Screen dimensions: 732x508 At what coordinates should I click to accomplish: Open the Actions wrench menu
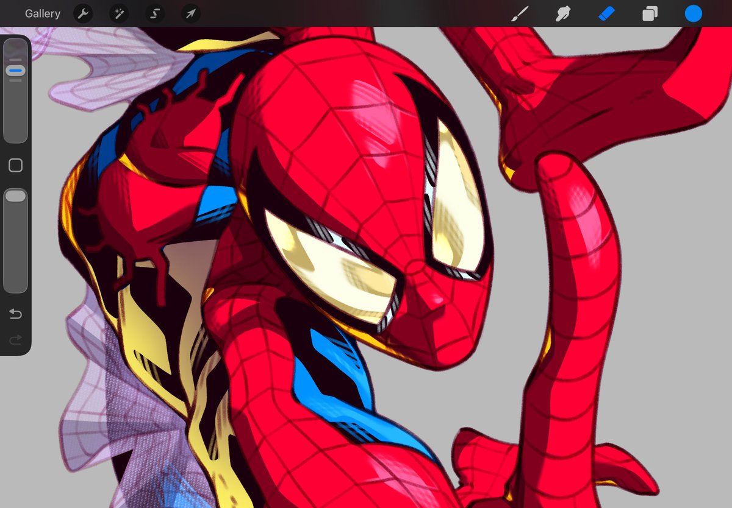(x=83, y=13)
